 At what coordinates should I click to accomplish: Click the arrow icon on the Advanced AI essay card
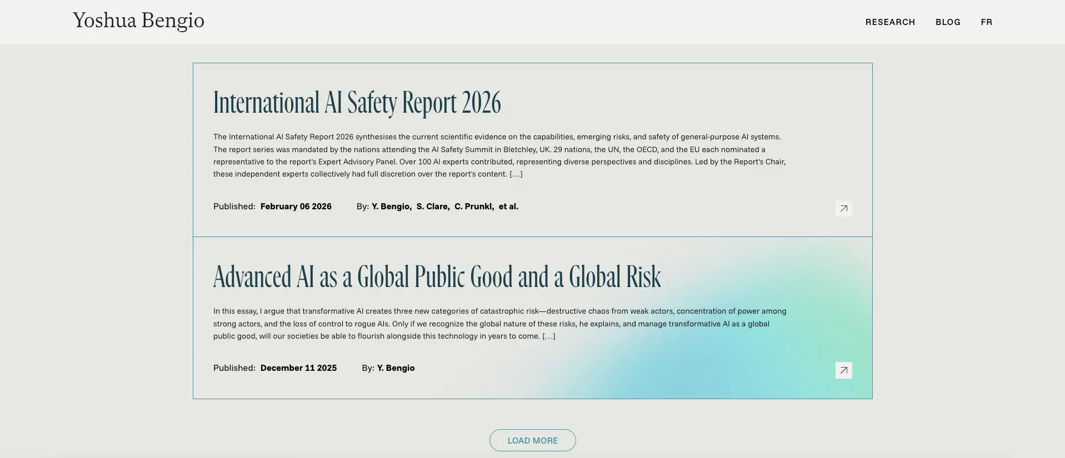[843, 370]
